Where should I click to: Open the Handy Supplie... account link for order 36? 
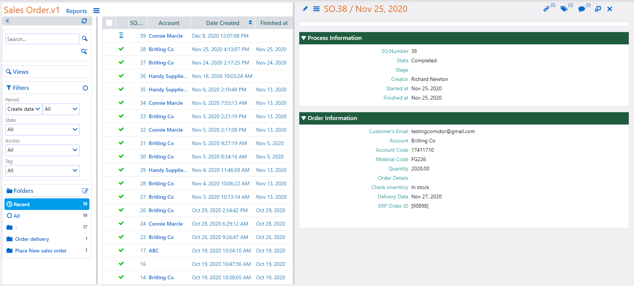click(168, 76)
